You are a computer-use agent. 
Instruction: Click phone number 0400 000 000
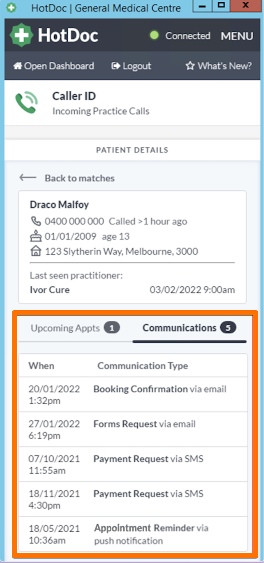[74, 221]
